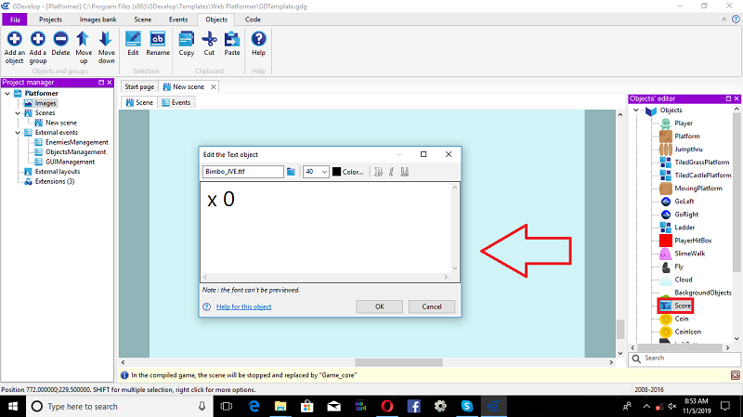Image resolution: width=743 pixels, height=417 pixels.
Task: Click Type here to search box
Action: [119, 406]
